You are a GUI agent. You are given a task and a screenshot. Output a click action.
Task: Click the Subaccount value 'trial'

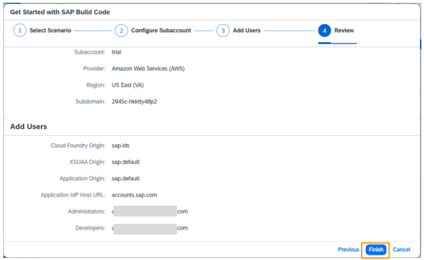click(117, 52)
